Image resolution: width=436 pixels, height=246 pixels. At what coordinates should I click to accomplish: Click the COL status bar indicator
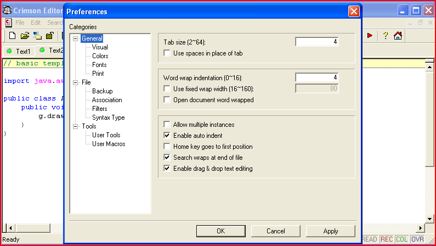[401, 239]
